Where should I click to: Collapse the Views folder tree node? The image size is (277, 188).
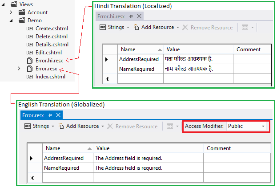[x=3, y=4]
